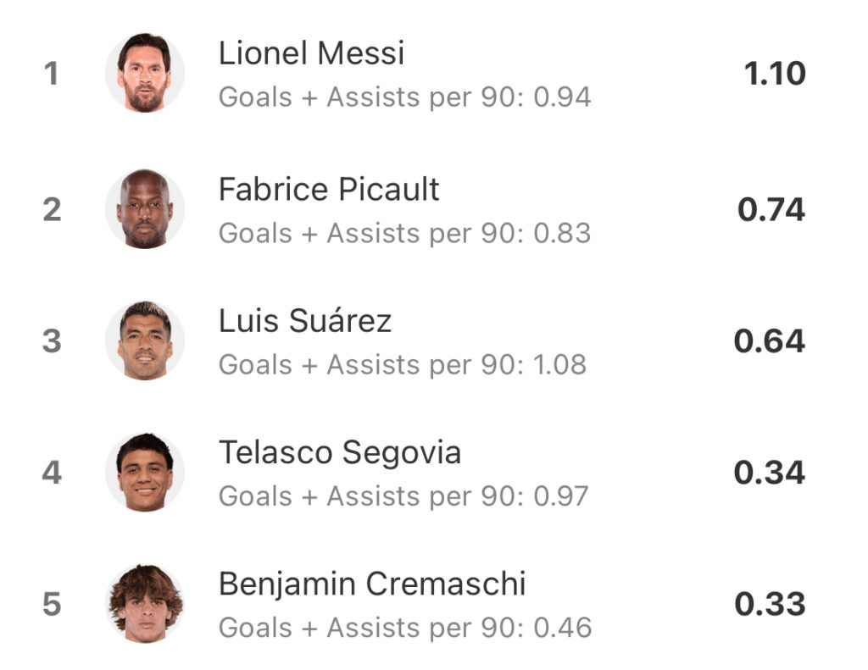The width and height of the screenshot is (868, 670).
Task: Open the Telasco Segovia profile name
Action: click(340, 452)
